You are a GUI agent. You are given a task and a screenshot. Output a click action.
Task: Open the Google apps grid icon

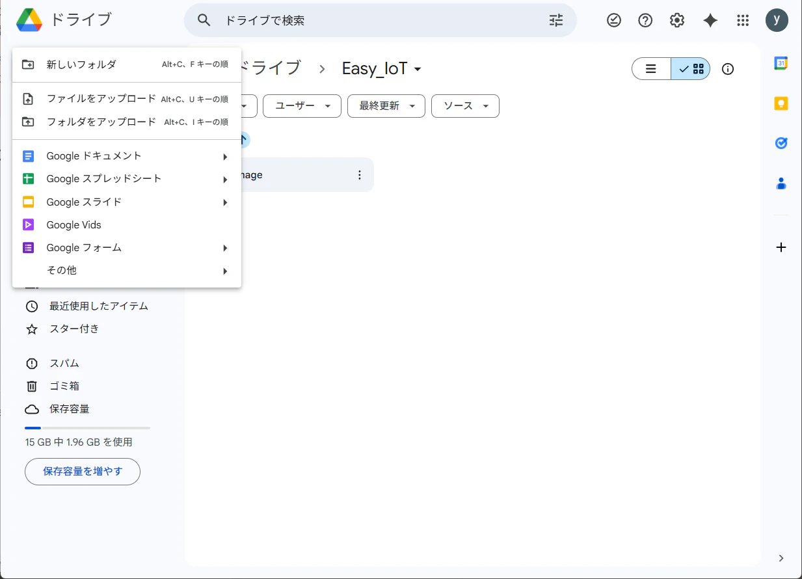(743, 20)
